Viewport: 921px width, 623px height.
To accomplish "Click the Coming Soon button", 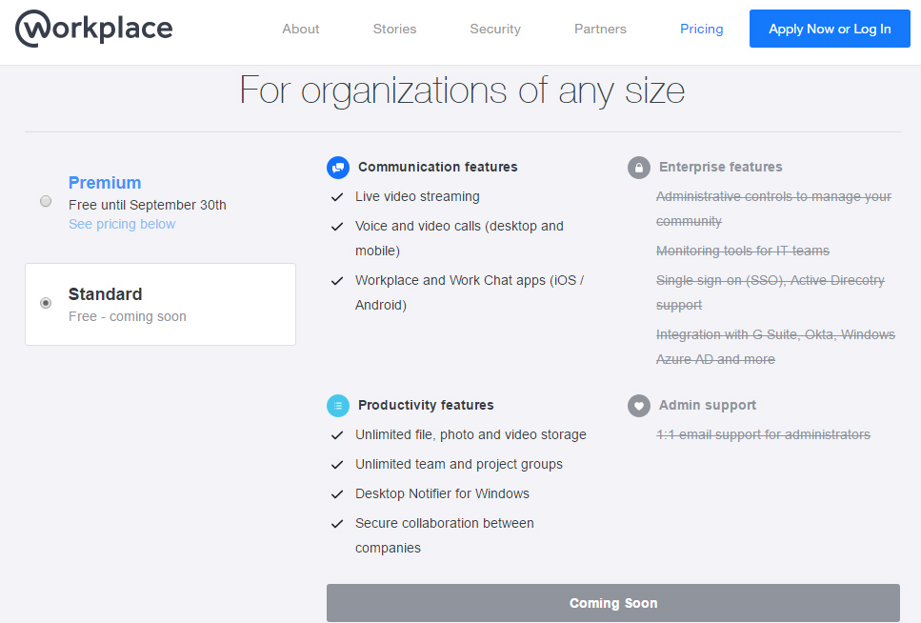I will pos(613,602).
